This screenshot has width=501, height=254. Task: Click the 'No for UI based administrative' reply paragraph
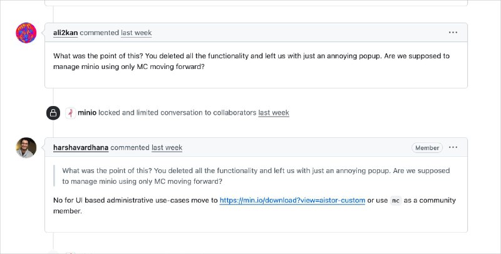point(135,200)
